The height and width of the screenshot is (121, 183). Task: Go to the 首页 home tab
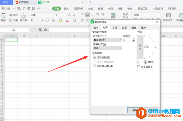pyautogui.click(x=5, y=2)
